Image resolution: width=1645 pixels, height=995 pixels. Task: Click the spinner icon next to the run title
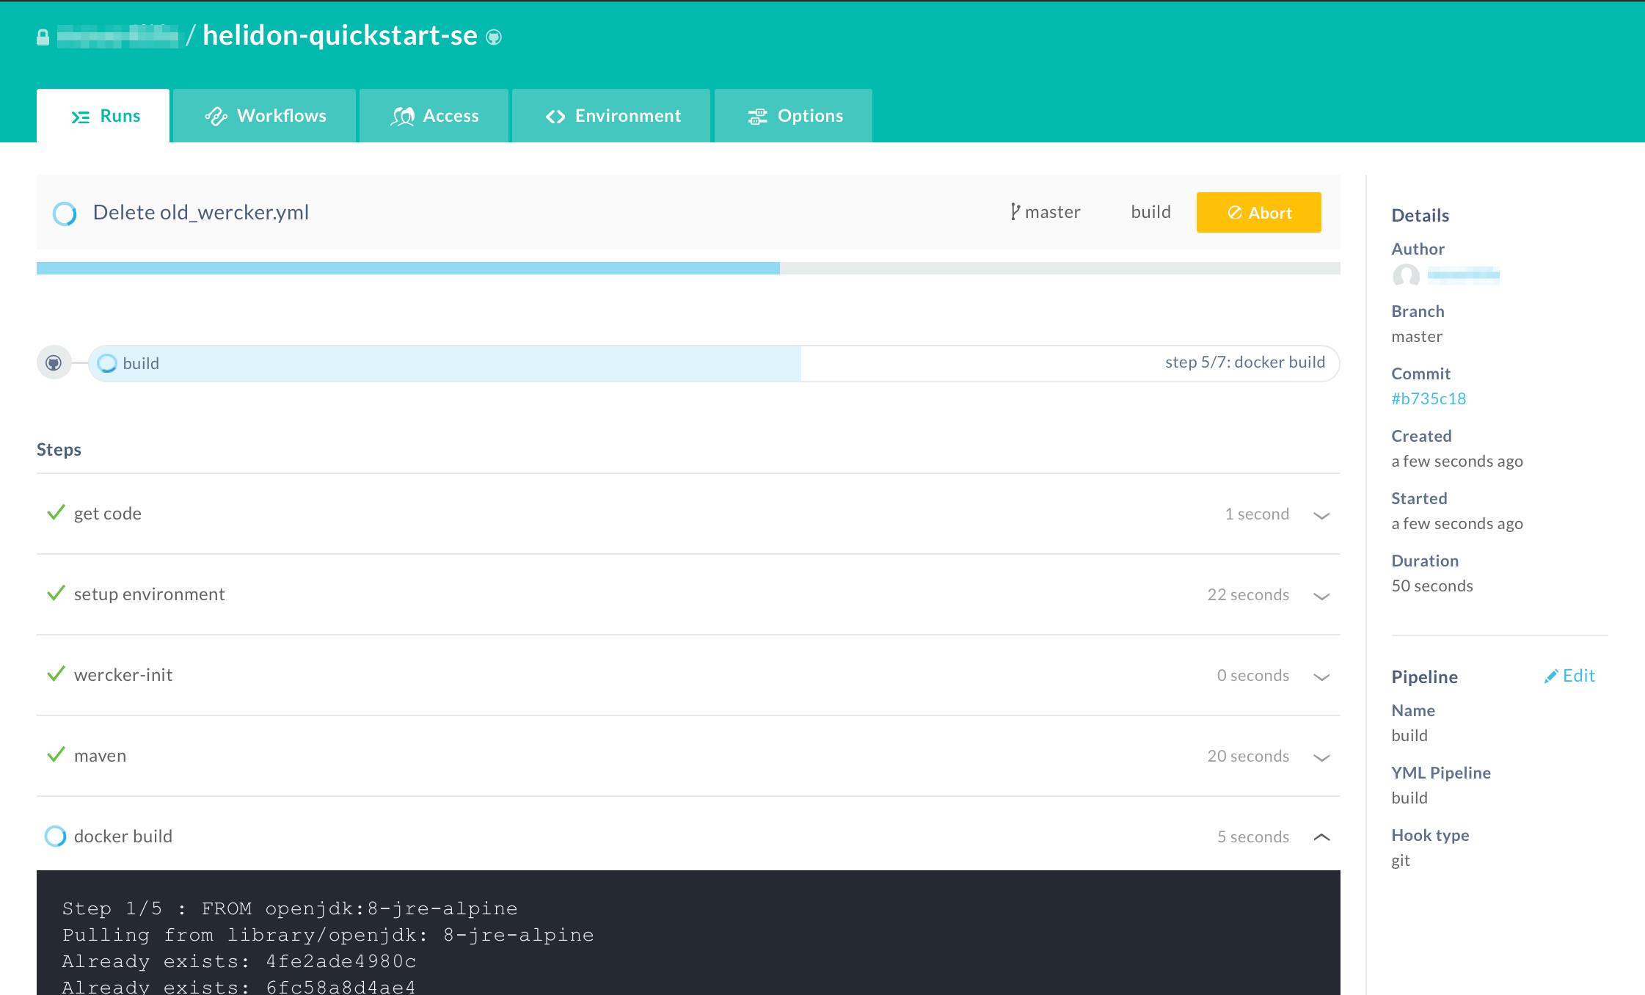pyautogui.click(x=65, y=214)
